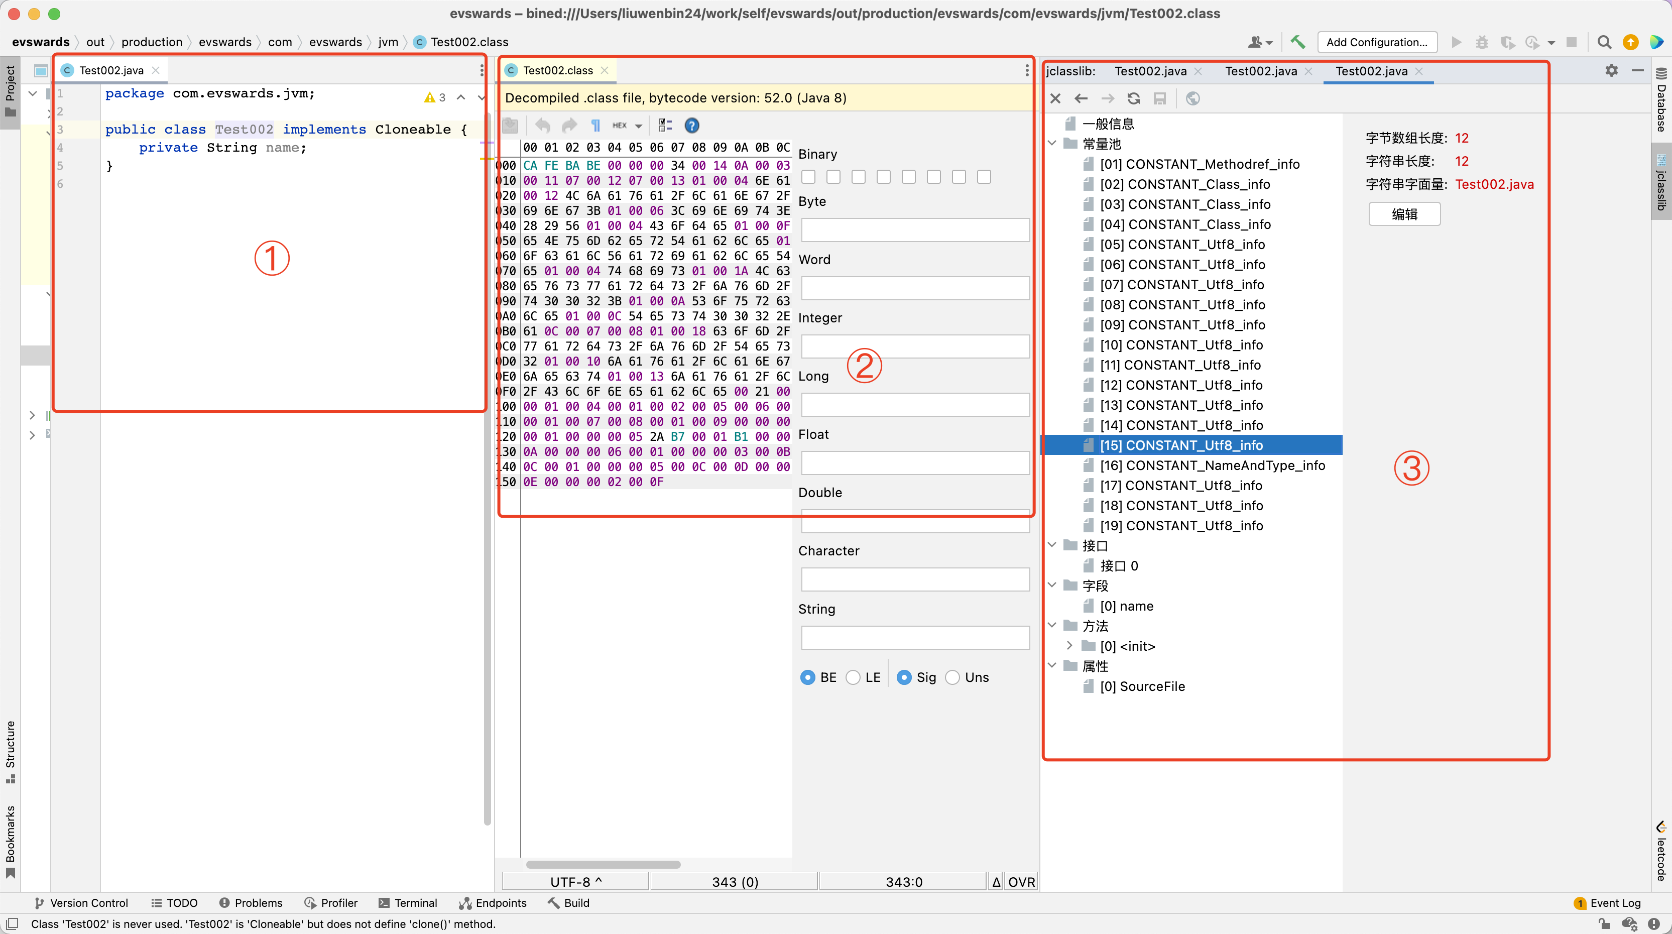
Task: Toggle pilcrow show nonprintables icon
Action: coord(595,125)
